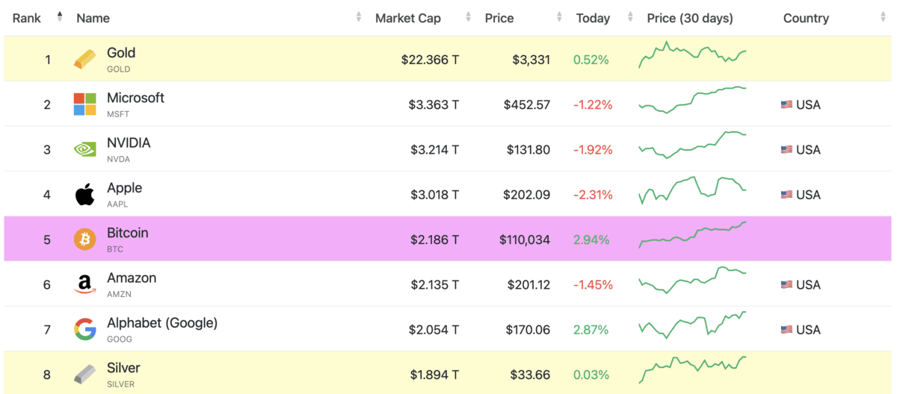Click the Rank column header

27,18
